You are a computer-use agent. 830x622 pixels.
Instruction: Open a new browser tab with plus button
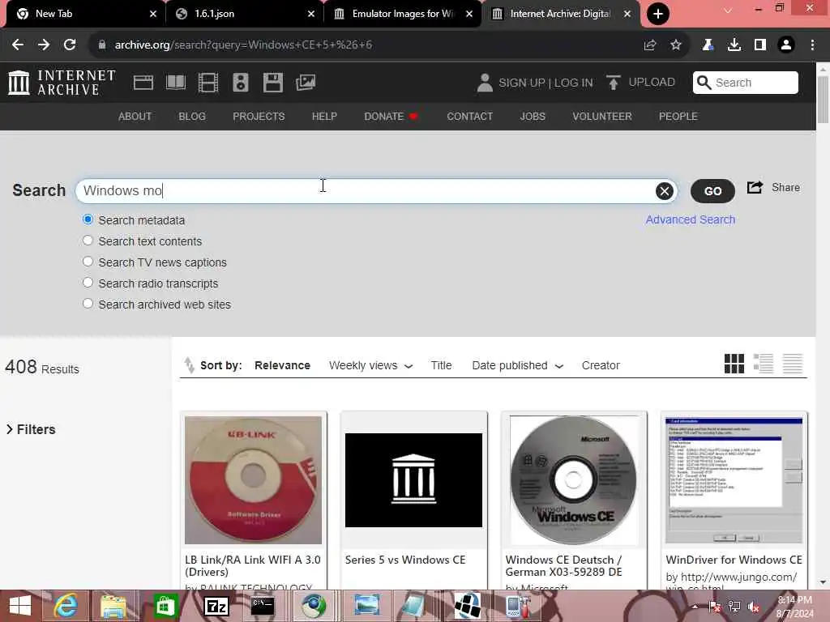click(658, 14)
